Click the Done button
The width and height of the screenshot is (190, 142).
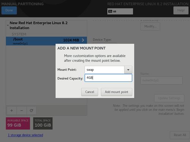pyautogui.click(x=9, y=10)
